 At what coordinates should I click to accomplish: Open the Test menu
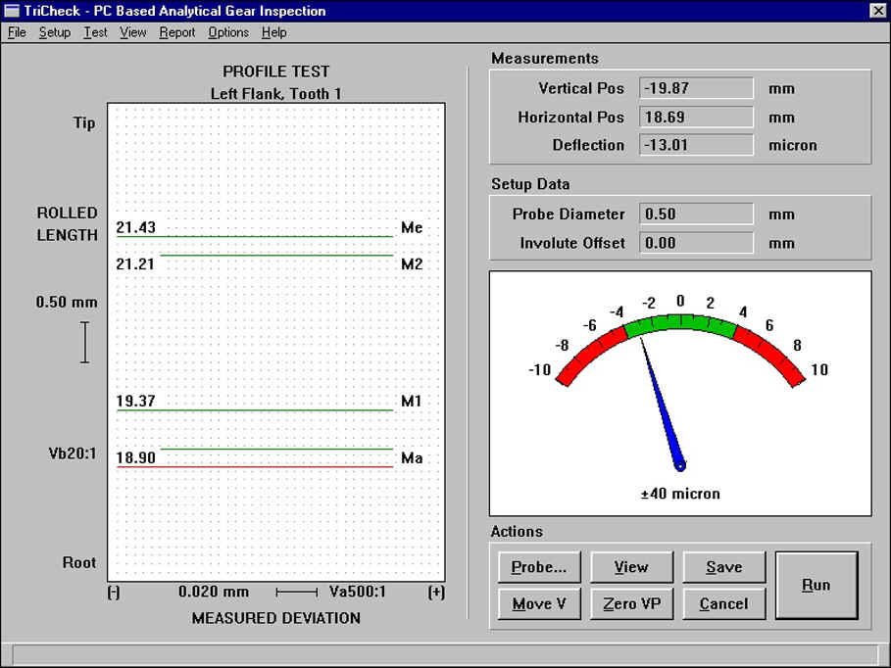click(95, 32)
